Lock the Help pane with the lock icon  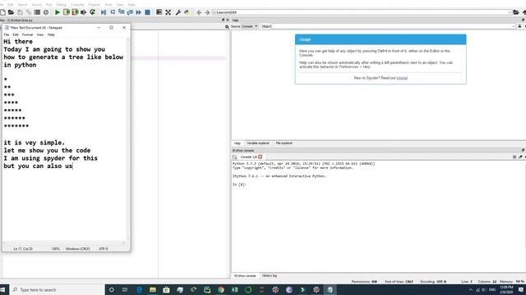519,26
